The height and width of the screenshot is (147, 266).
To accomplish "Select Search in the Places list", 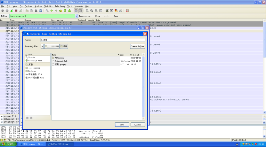I will coord(38,58).
